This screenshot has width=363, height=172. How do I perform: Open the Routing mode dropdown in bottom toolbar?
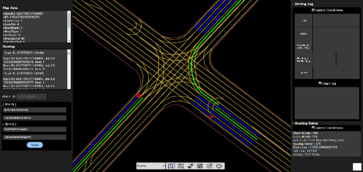(151, 166)
